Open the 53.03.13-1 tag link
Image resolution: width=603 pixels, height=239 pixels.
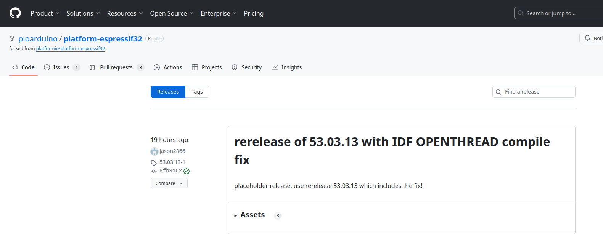[172, 162]
